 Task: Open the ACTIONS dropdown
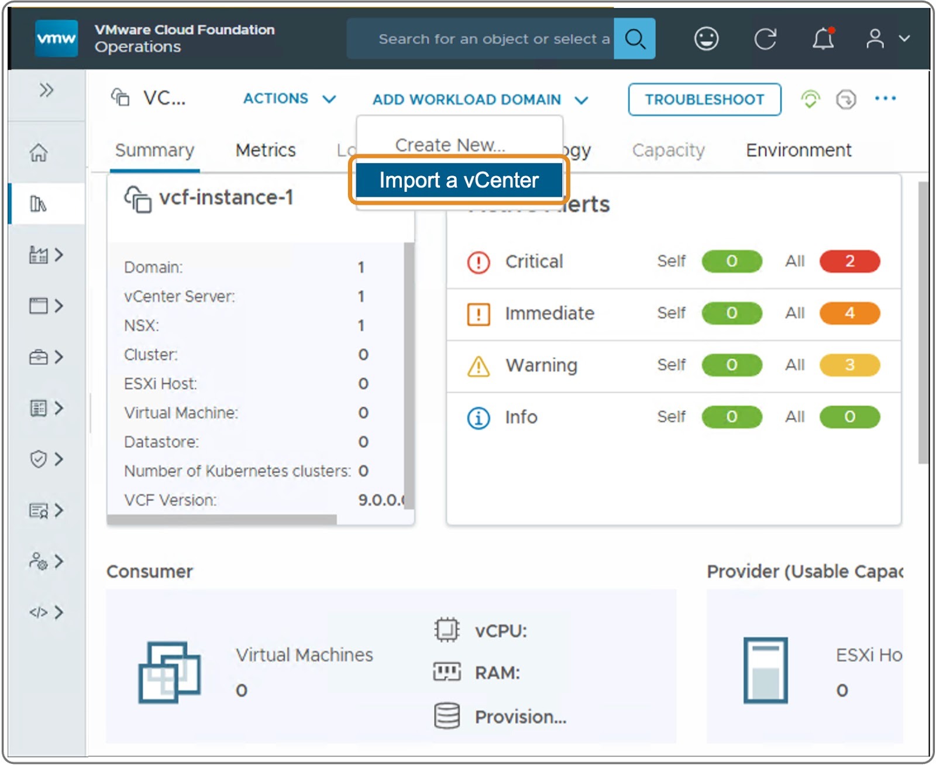click(290, 99)
